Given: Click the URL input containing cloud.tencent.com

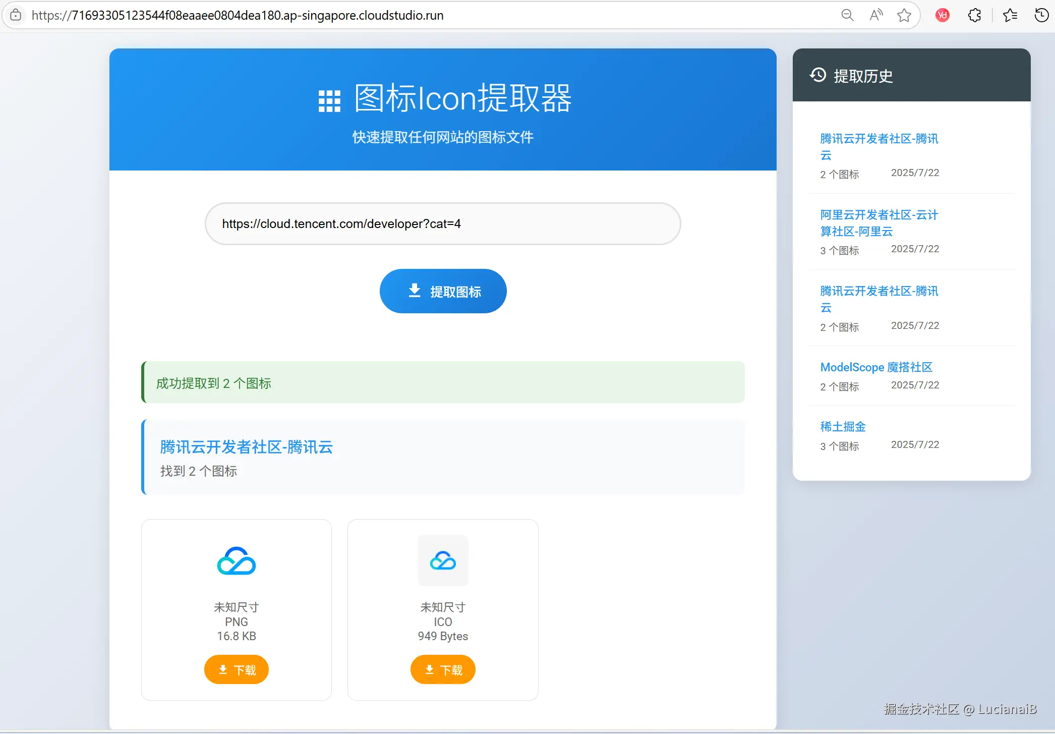Looking at the screenshot, I should point(443,223).
